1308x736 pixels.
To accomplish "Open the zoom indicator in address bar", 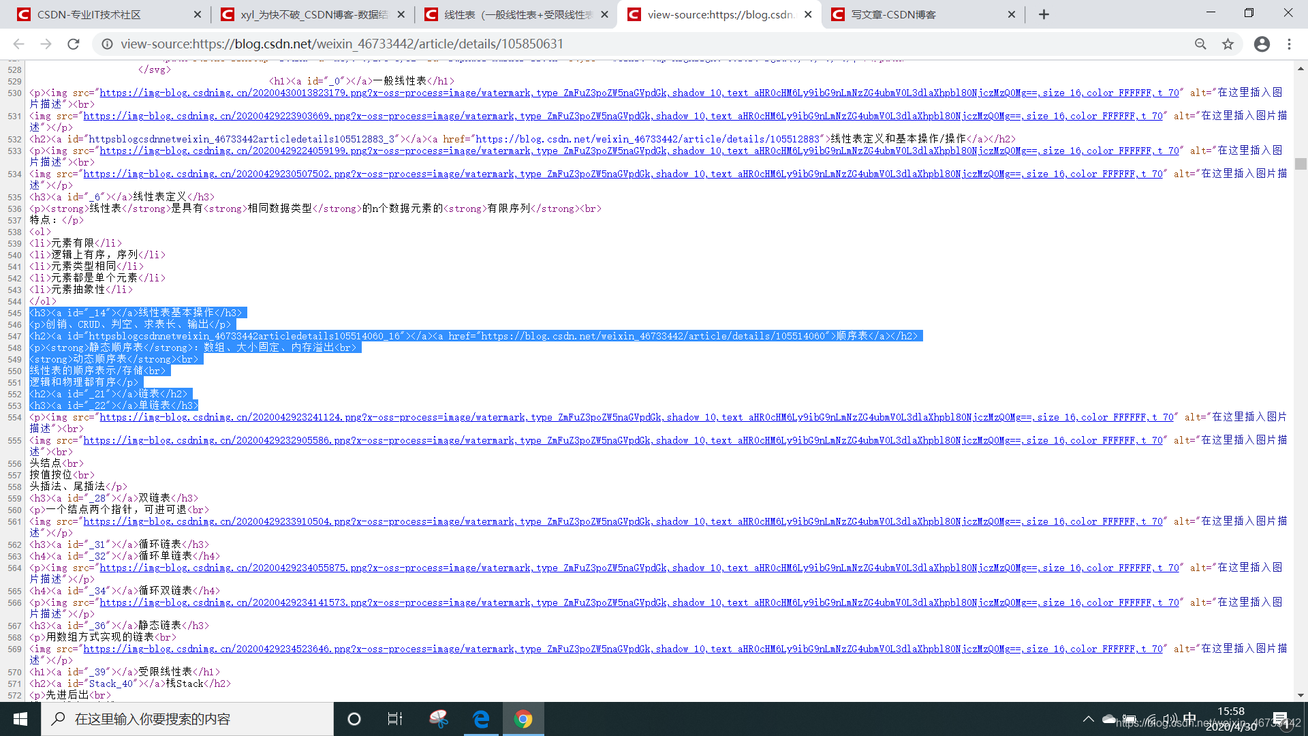I will pyautogui.click(x=1200, y=44).
